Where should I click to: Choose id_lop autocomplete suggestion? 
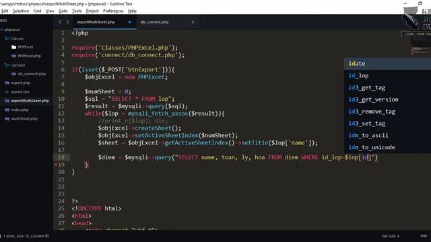pyautogui.click(x=387, y=76)
